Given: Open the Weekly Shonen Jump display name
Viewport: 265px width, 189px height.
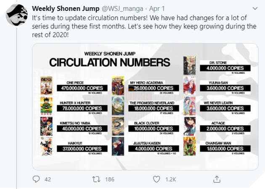Looking at the screenshot, I should pos(59,8).
